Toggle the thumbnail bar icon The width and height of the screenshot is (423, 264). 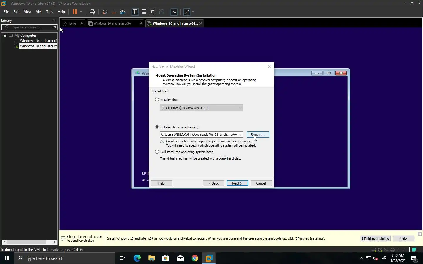(144, 12)
